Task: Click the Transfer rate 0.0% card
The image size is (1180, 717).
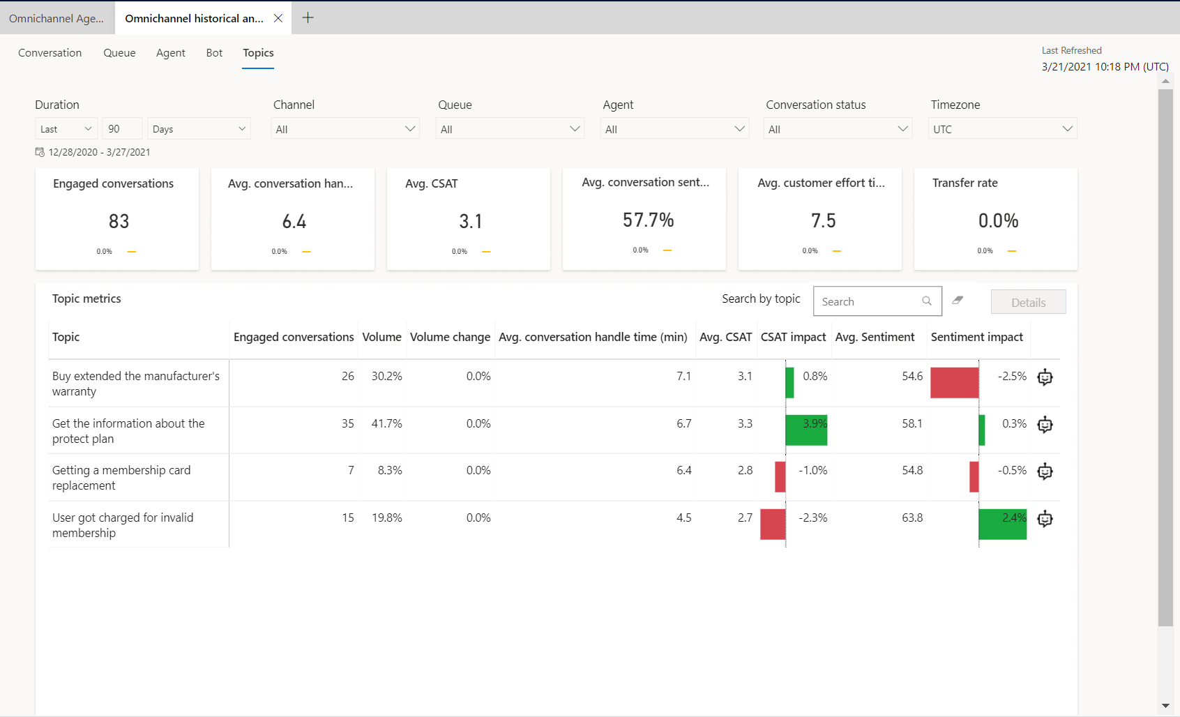Action: coord(996,219)
